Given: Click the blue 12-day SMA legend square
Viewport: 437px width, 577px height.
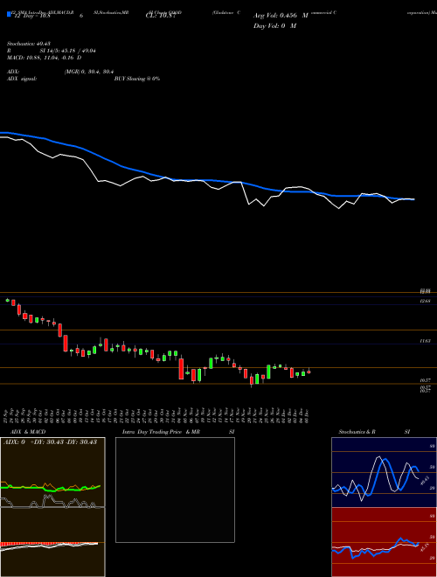Looking at the screenshot, I should [10, 15].
